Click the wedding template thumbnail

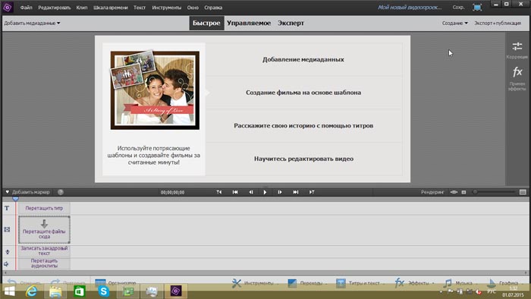click(x=155, y=90)
